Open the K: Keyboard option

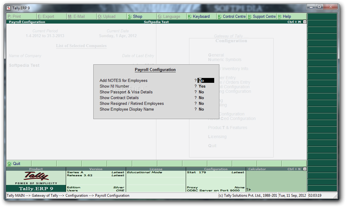pos(202,17)
